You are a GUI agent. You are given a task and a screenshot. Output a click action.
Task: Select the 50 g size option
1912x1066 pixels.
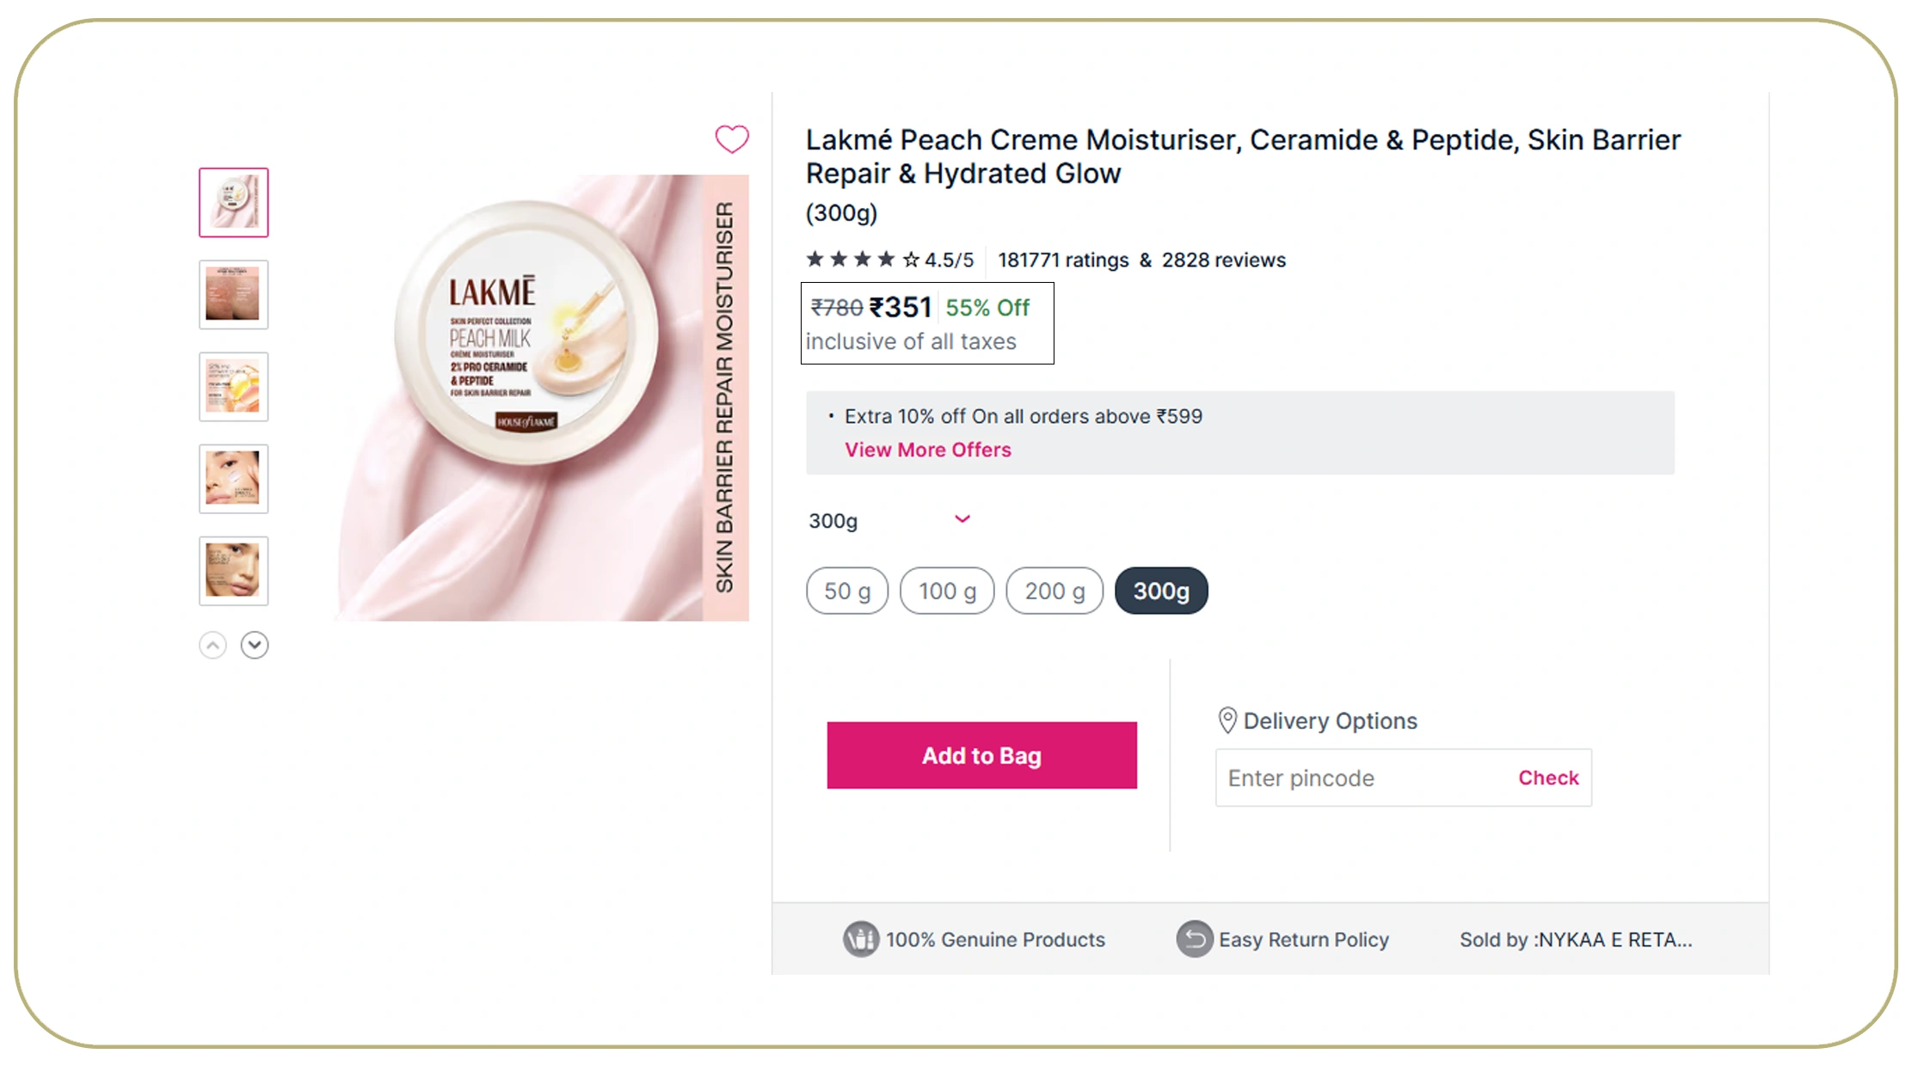click(846, 591)
